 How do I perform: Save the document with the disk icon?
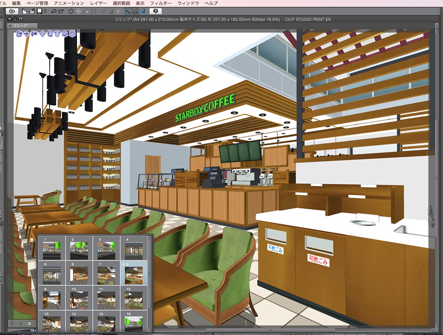[39, 12]
